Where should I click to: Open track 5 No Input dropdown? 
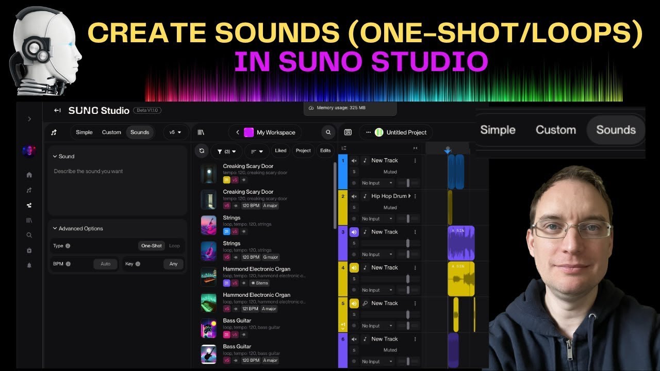377,326
